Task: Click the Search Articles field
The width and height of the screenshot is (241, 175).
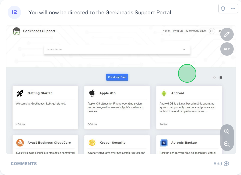Action: click(111, 49)
